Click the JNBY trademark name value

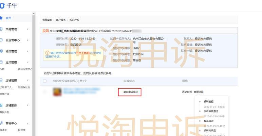tap(136, 48)
